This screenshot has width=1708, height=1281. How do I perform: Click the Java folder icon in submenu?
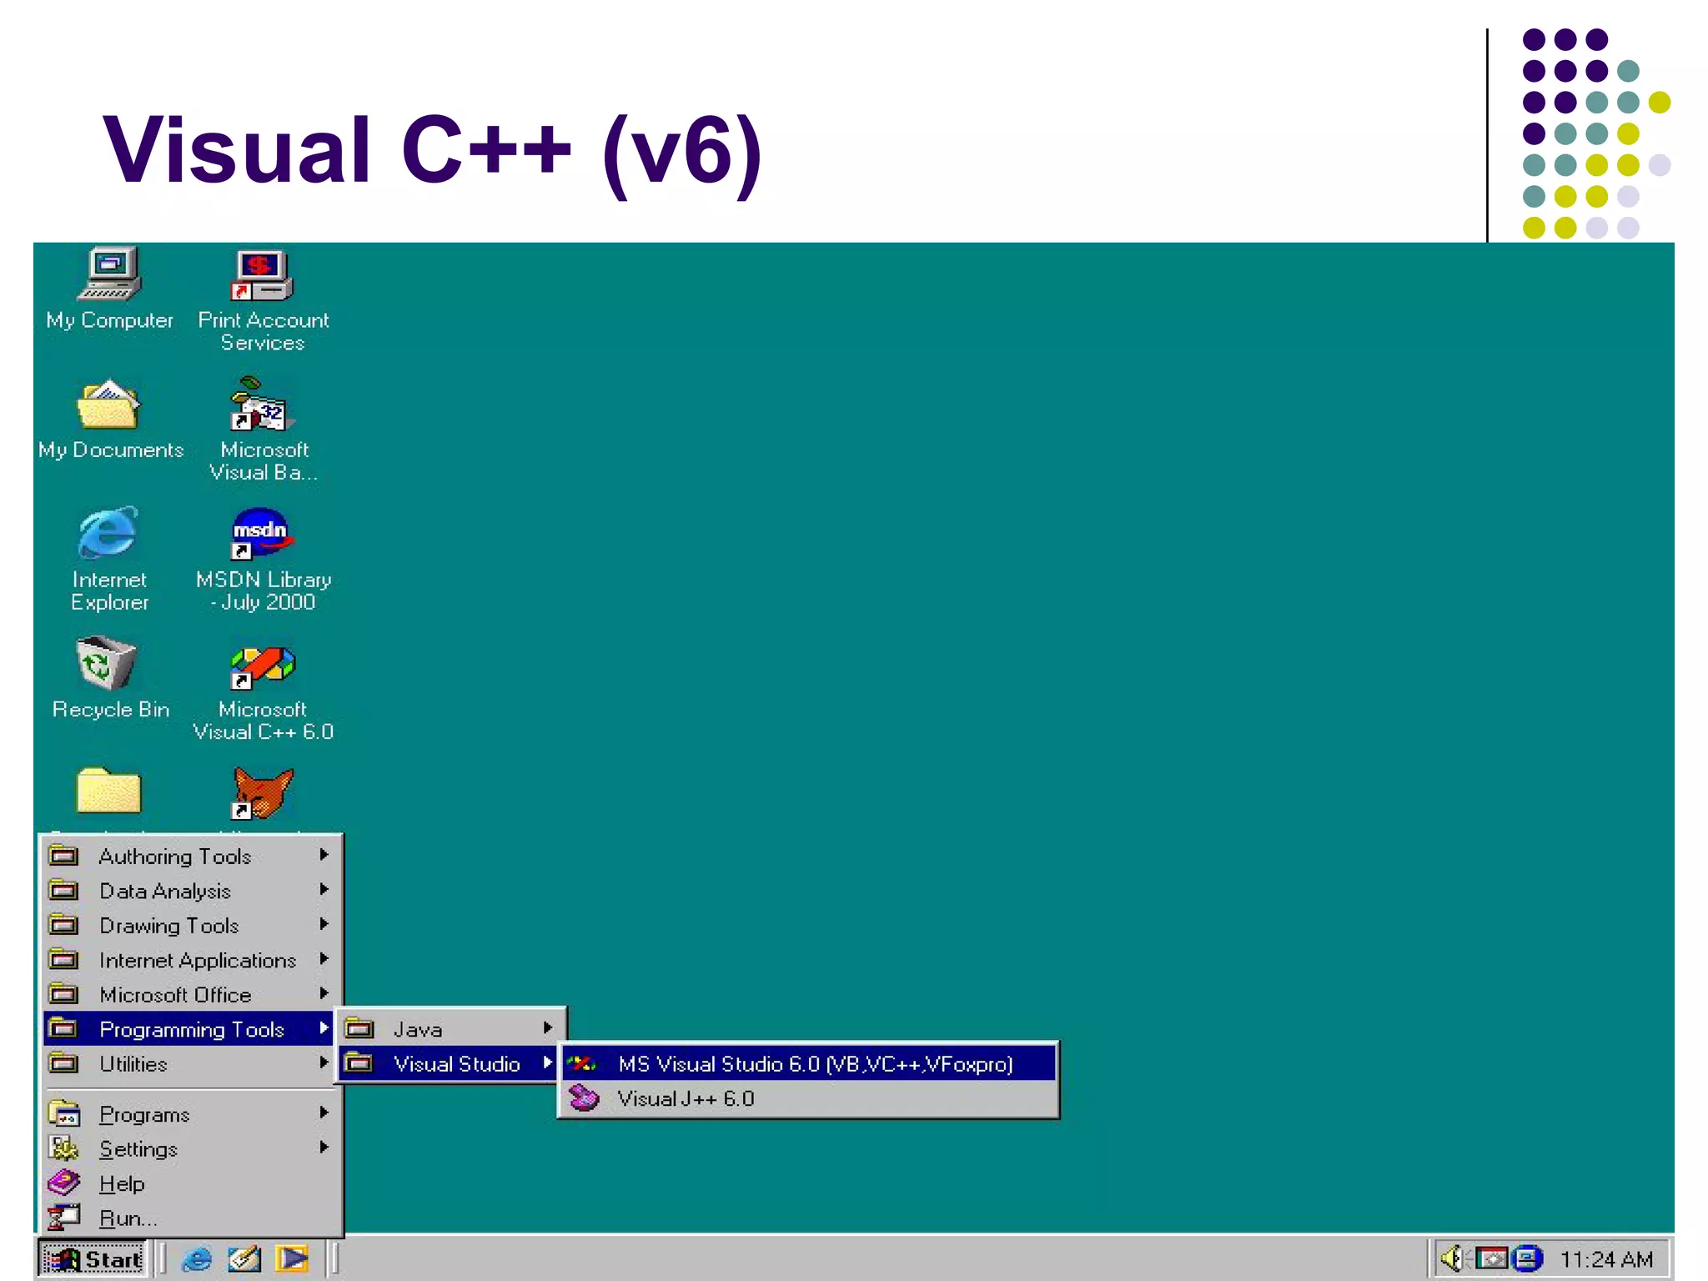(359, 1028)
